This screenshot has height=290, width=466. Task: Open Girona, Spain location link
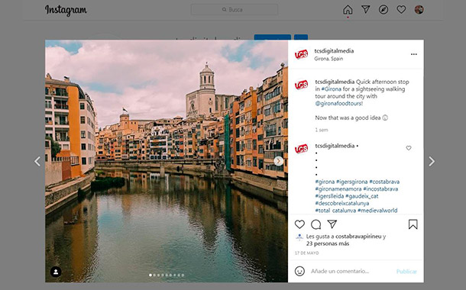point(328,59)
